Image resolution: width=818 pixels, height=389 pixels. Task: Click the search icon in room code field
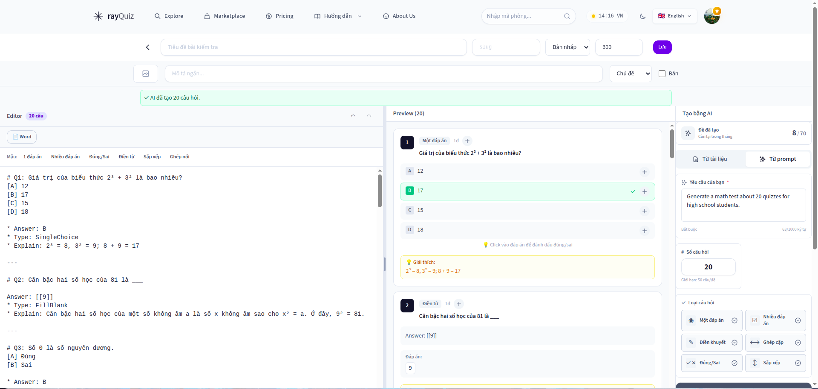pos(567,16)
